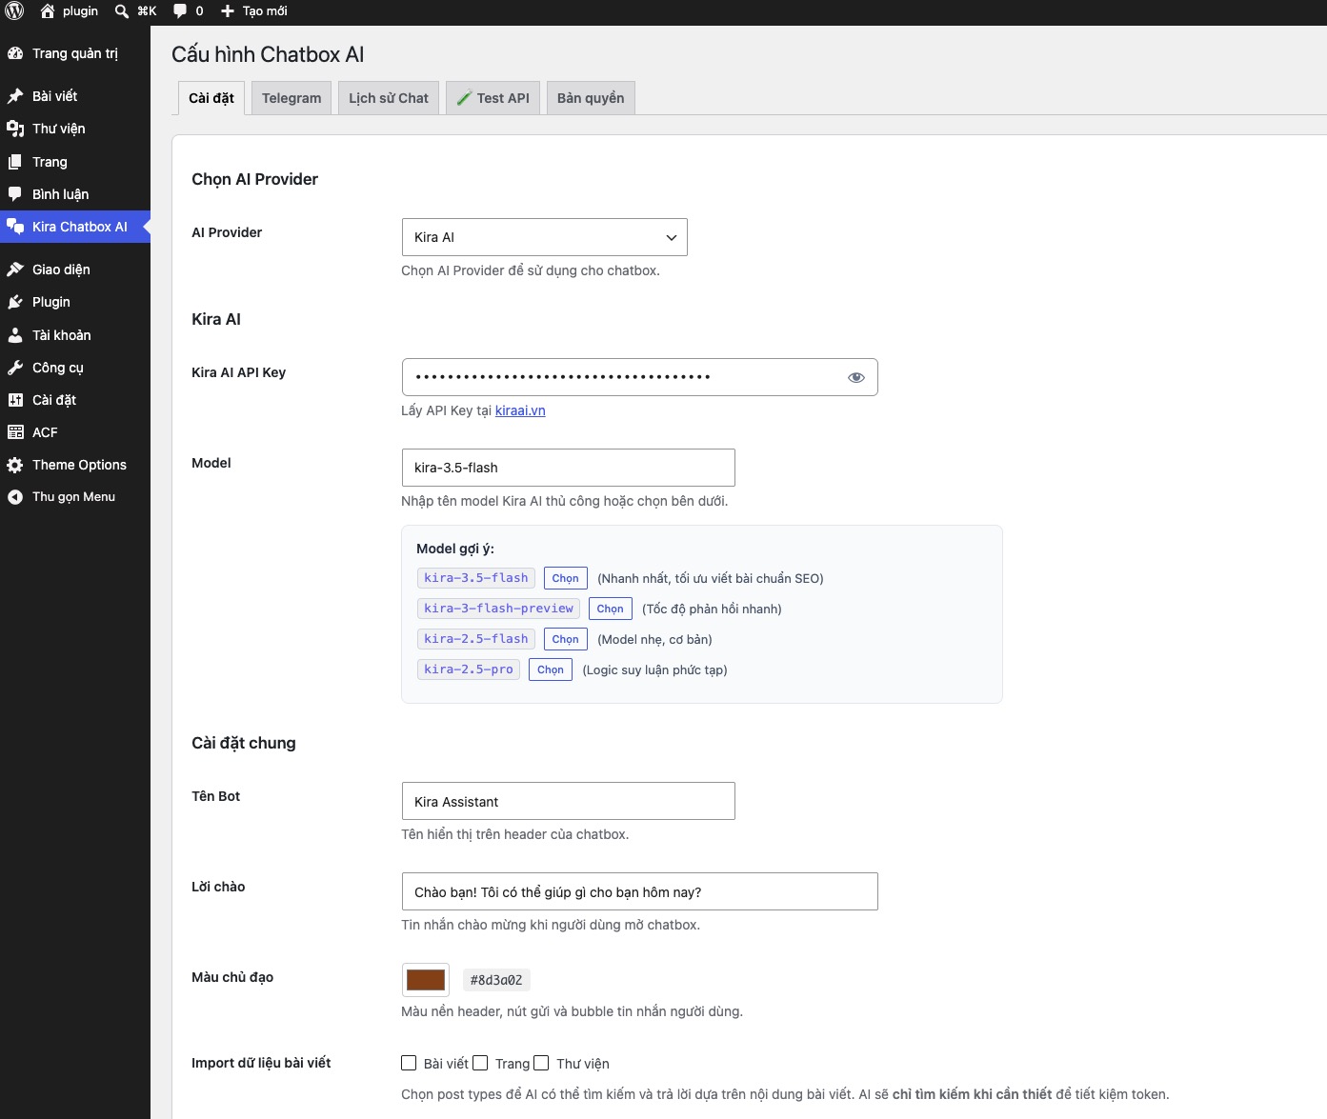Image resolution: width=1327 pixels, height=1119 pixels.
Task: Click the Tên Bot input field
Action: tap(569, 801)
